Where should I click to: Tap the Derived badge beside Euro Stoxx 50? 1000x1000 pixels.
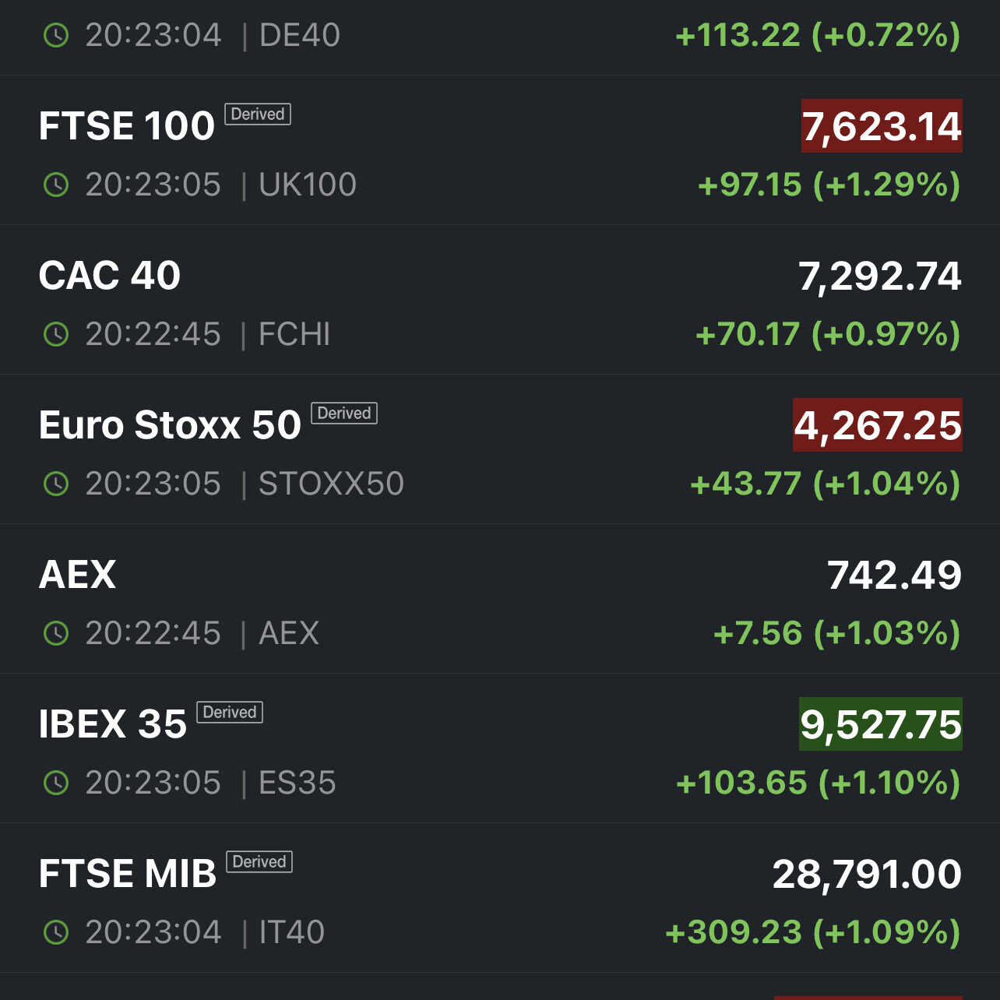click(344, 413)
